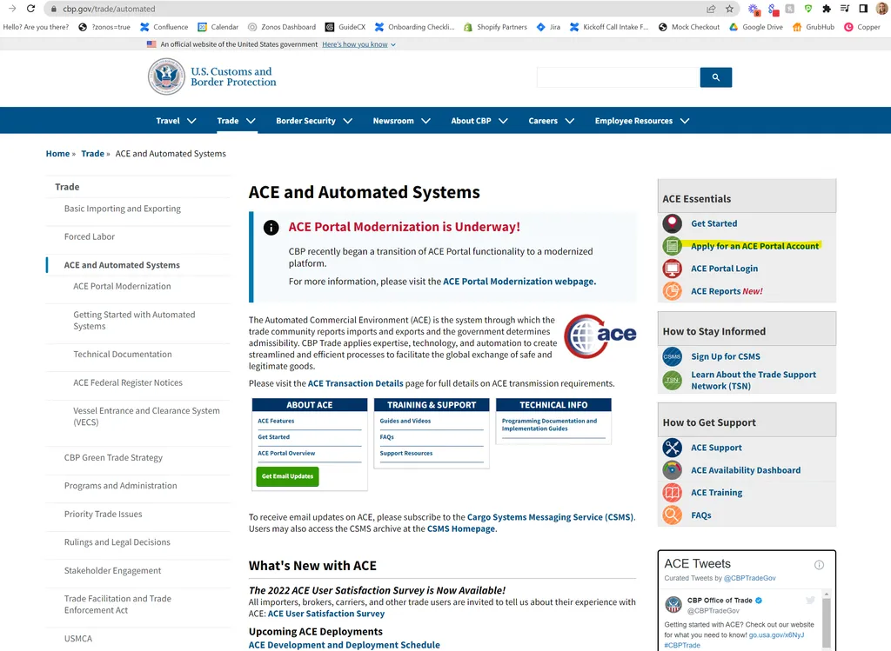Viewport: 891px width, 651px height.
Task: Select the ACE Reports icon
Action: [x=672, y=290]
